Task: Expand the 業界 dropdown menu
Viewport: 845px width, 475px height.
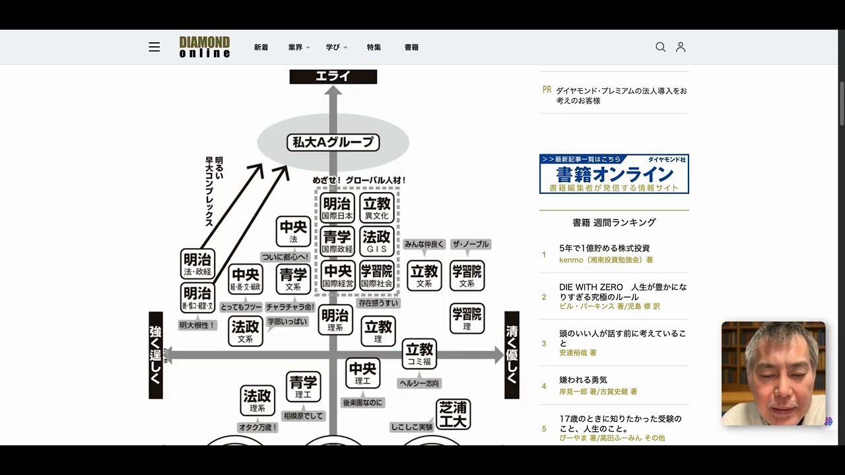Action: coord(299,47)
